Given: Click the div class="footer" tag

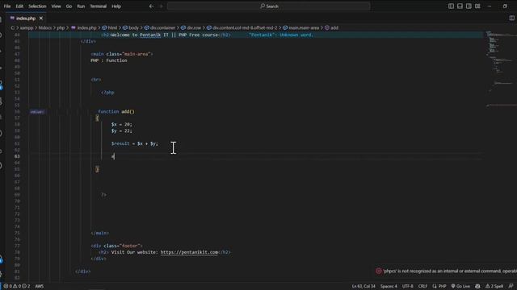Looking at the screenshot, I should (116, 246).
